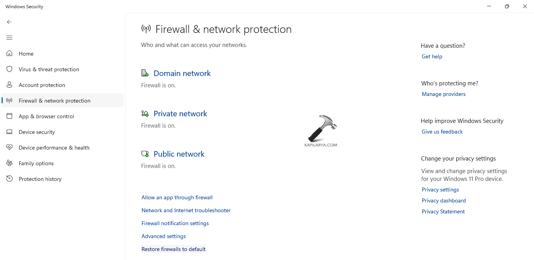Click the Manage providers link
Viewport: 534px width, 260px height.
[444, 94]
